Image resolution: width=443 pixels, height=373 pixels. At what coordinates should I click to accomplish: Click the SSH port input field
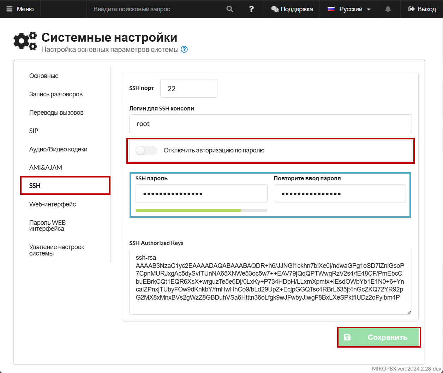click(188, 89)
